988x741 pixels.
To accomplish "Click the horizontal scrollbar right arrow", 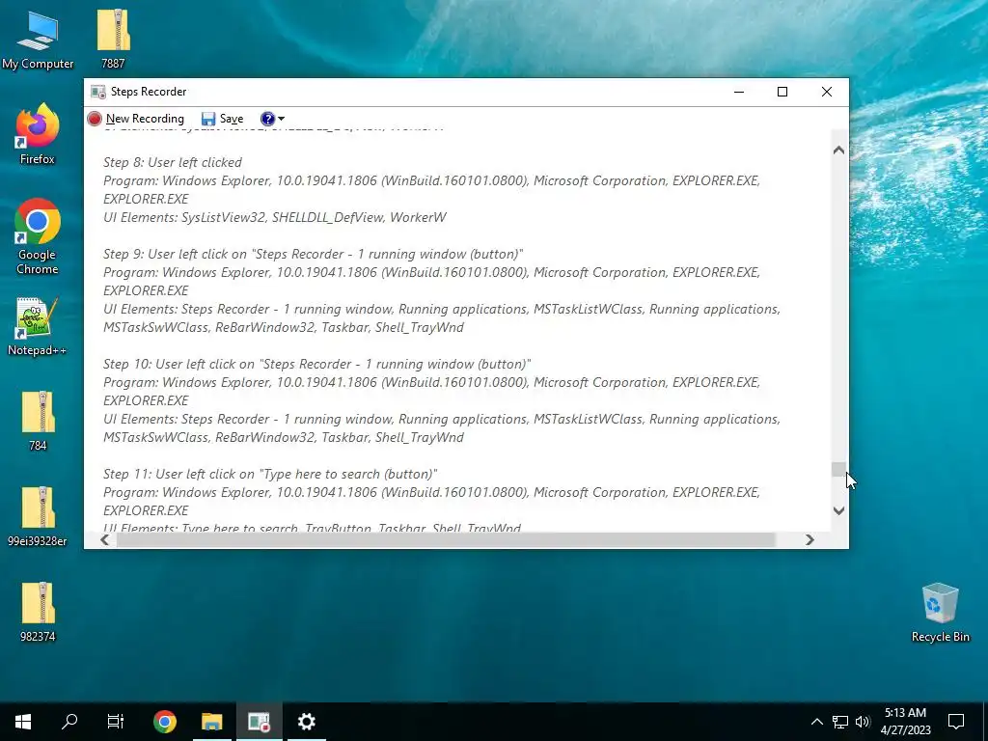I will pyautogui.click(x=810, y=540).
